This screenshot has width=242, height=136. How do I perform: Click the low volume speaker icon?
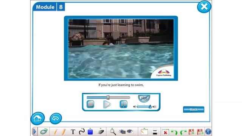coord(135,107)
